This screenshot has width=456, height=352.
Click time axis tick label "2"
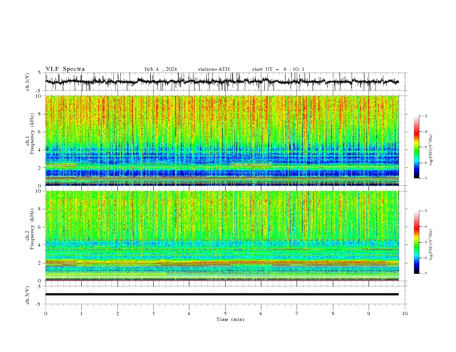(x=117, y=313)
